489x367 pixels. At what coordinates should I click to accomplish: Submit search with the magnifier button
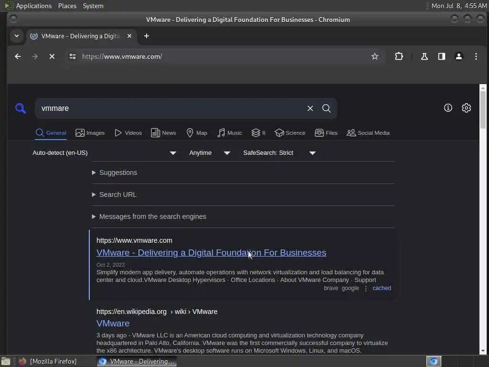326,108
